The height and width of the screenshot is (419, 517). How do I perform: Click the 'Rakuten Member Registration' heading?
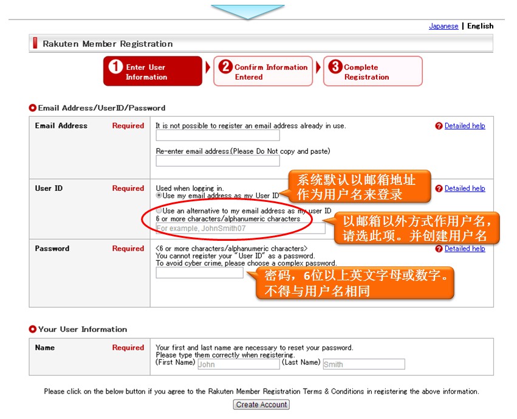(x=108, y=44)
